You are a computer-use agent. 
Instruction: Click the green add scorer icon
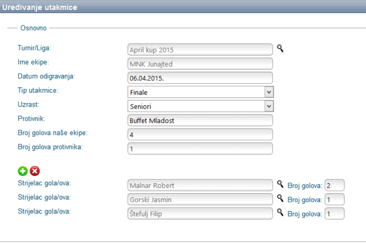pos(23,171)
